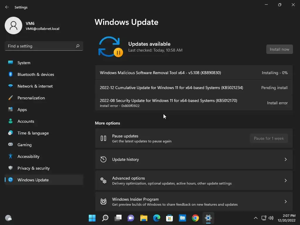Click the VM6@collabnet.local account email
300x225 pixels.
coord(42,29)
